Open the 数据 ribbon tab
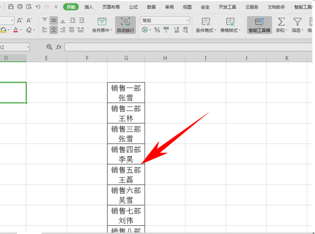 pyautogui.click(x=151, y=7)
